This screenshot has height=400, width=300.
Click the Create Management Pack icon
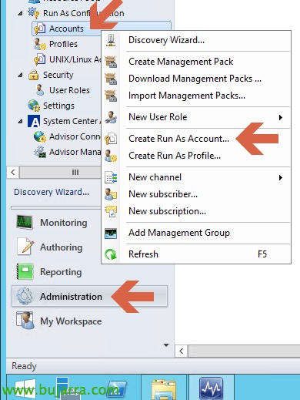111,62
